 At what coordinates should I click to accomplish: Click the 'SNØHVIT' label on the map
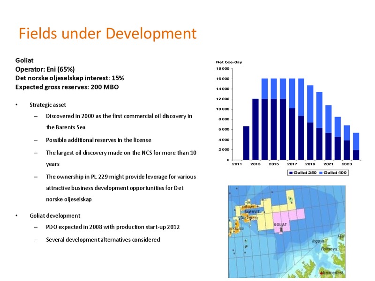point(252,212)
